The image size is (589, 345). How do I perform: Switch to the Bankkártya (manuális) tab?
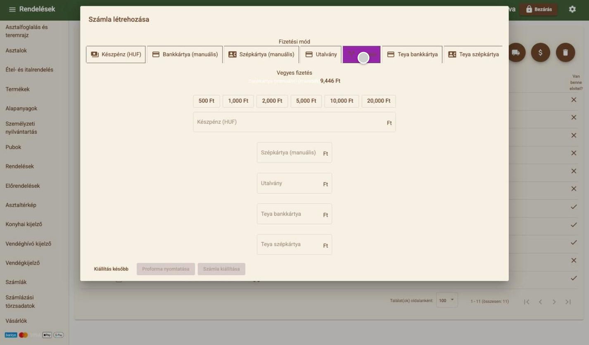point(185,54)
